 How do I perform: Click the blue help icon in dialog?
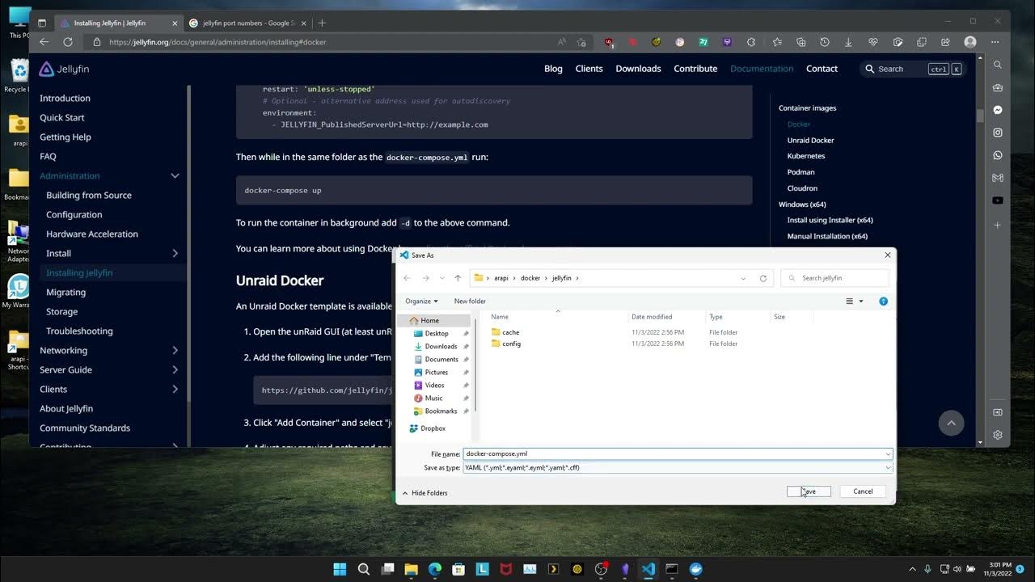883,302
